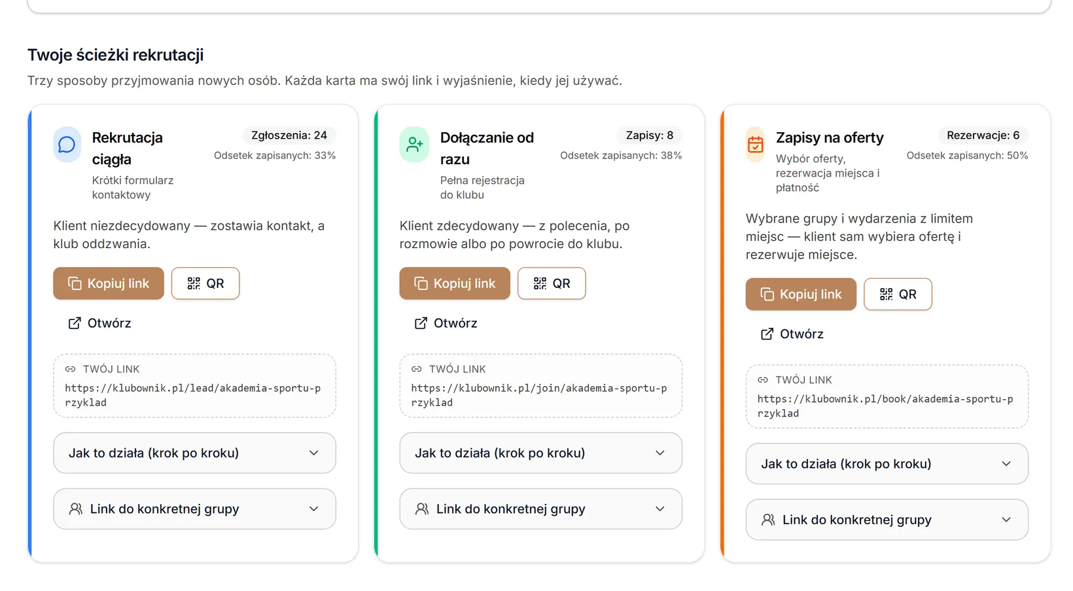Click the lead link URL box

(x=194, y=386)
